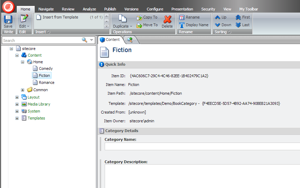Screen dimensions: 300x188
Task: Click Rename command
Action: point(190,17)
